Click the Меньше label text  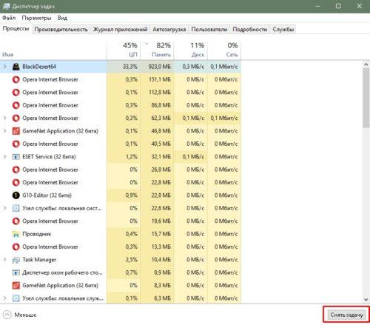click(x=25, y=315)
